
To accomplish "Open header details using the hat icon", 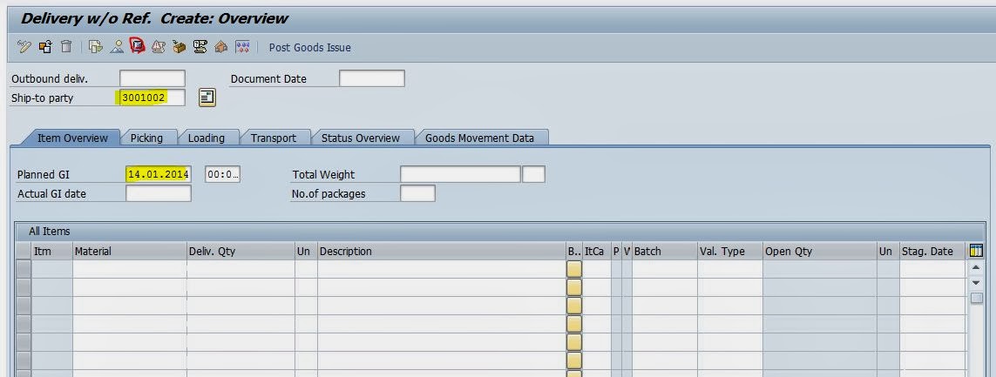I will [116, 46].
